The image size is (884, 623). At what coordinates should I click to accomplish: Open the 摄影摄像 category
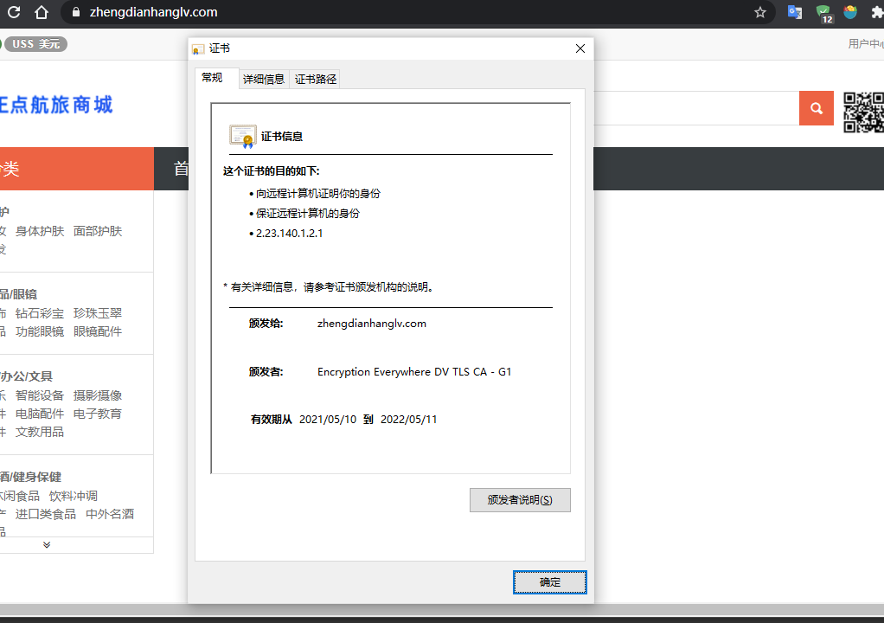coord(98,395)
